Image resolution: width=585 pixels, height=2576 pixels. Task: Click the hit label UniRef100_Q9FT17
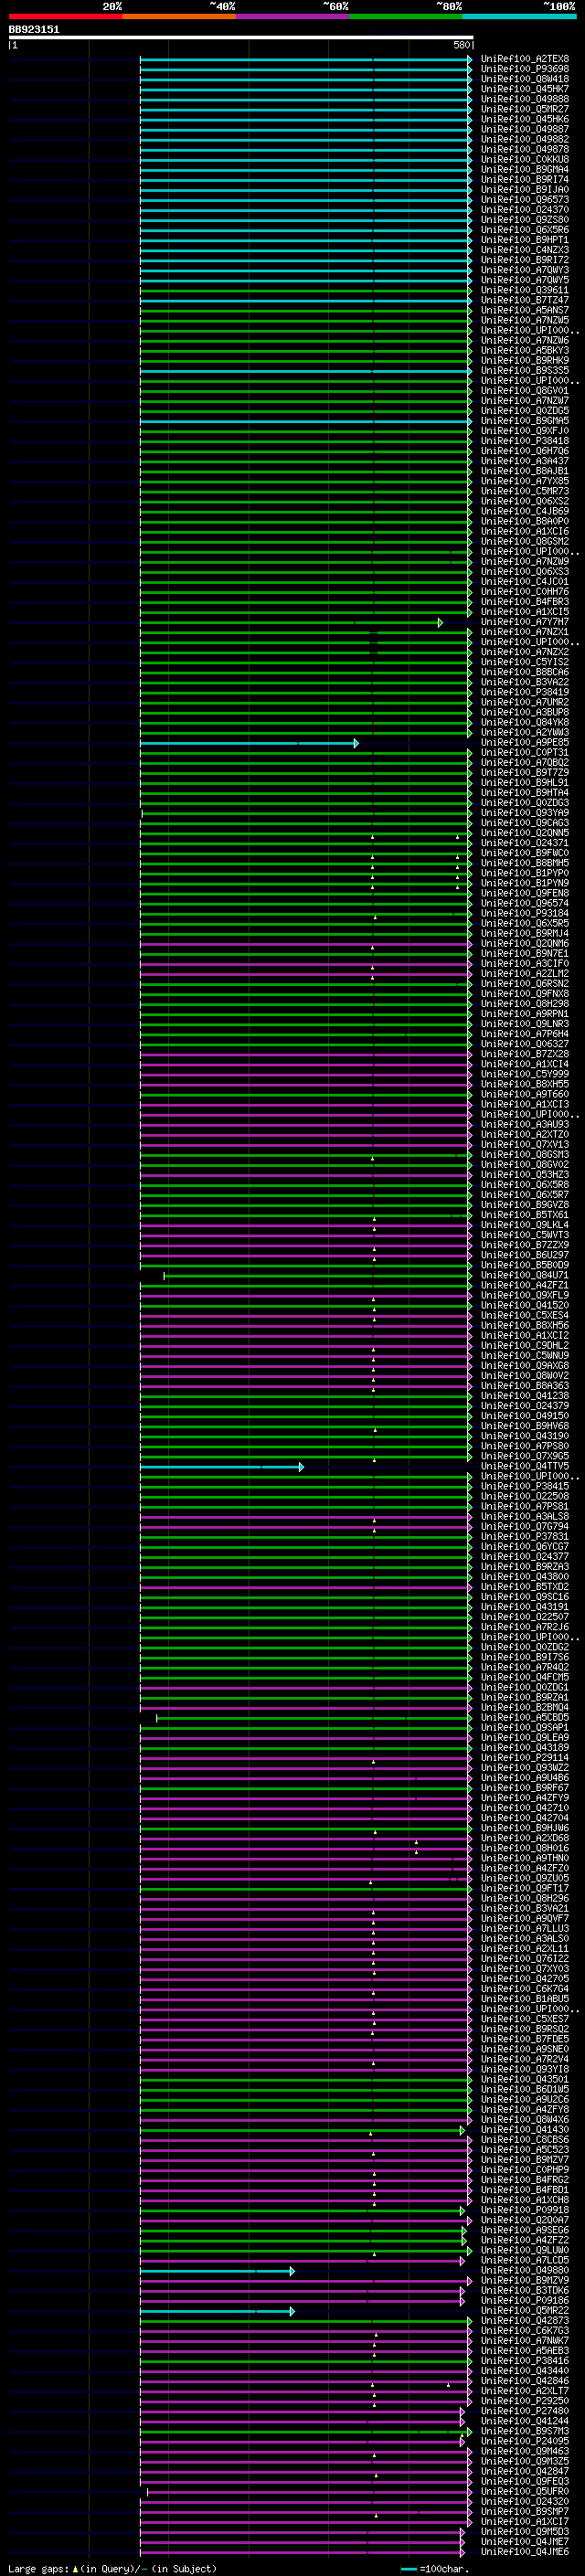click(x=525, y=1889)
